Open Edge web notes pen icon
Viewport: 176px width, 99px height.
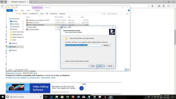[x=164, y=6]
